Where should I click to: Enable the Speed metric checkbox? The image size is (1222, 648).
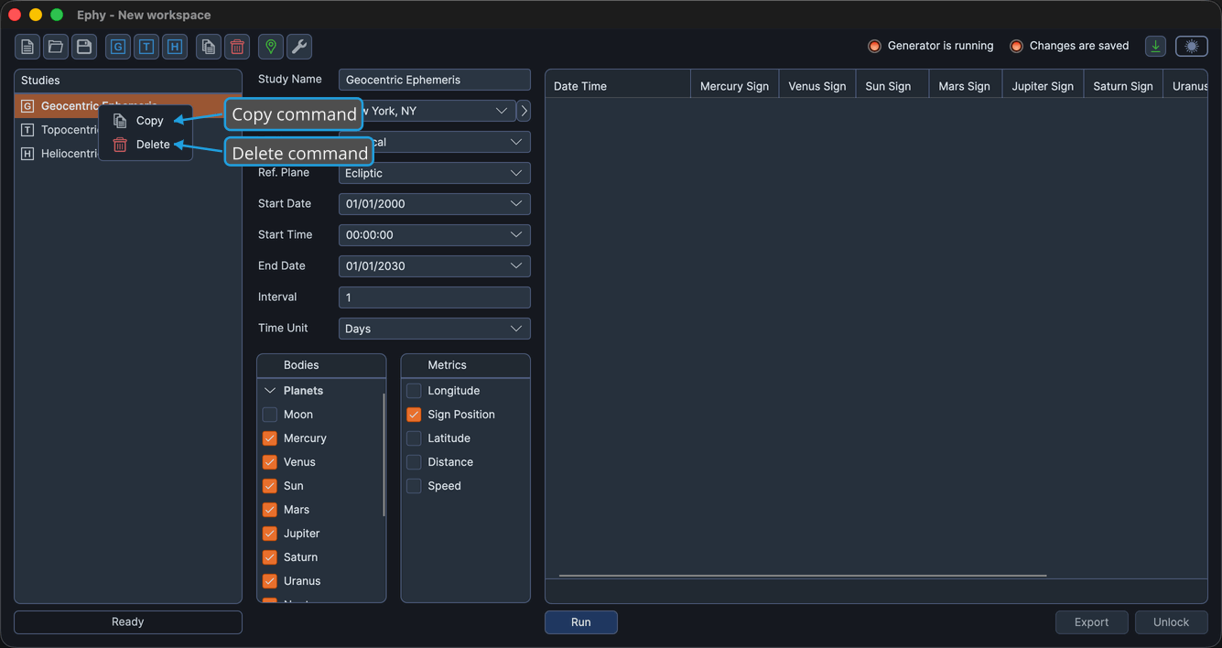[x=414, y=486]
